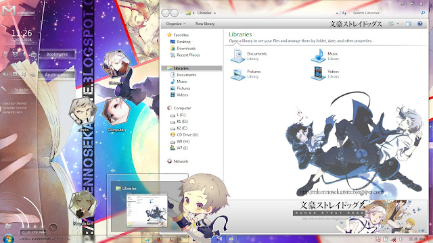Screen dimensions: 433x243
Task: Click the Facebook shortcut icon in widget
Action: tap(24, 54)
